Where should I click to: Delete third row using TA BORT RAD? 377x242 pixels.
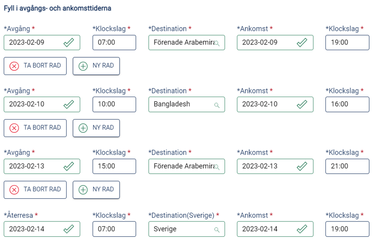(x=35, y=190)
